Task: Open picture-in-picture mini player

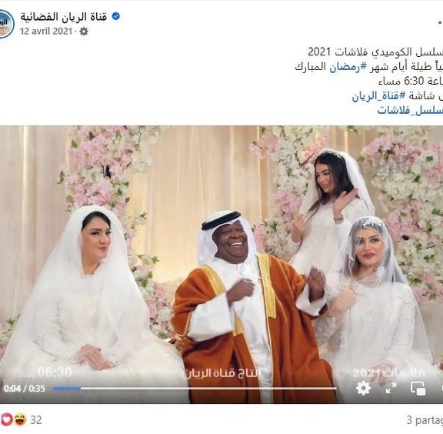Action: tap(418, 388)
